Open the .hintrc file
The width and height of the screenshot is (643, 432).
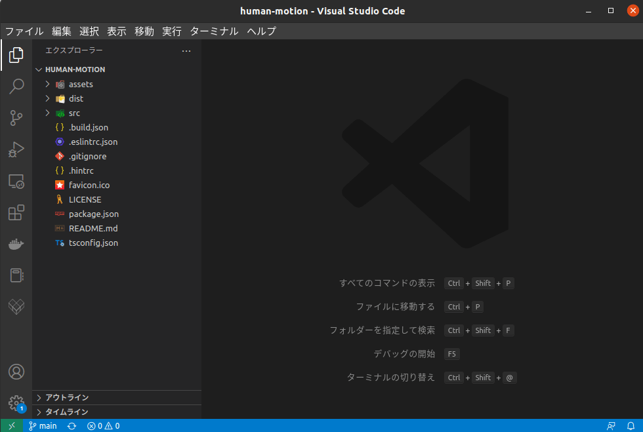coord(117,170)
